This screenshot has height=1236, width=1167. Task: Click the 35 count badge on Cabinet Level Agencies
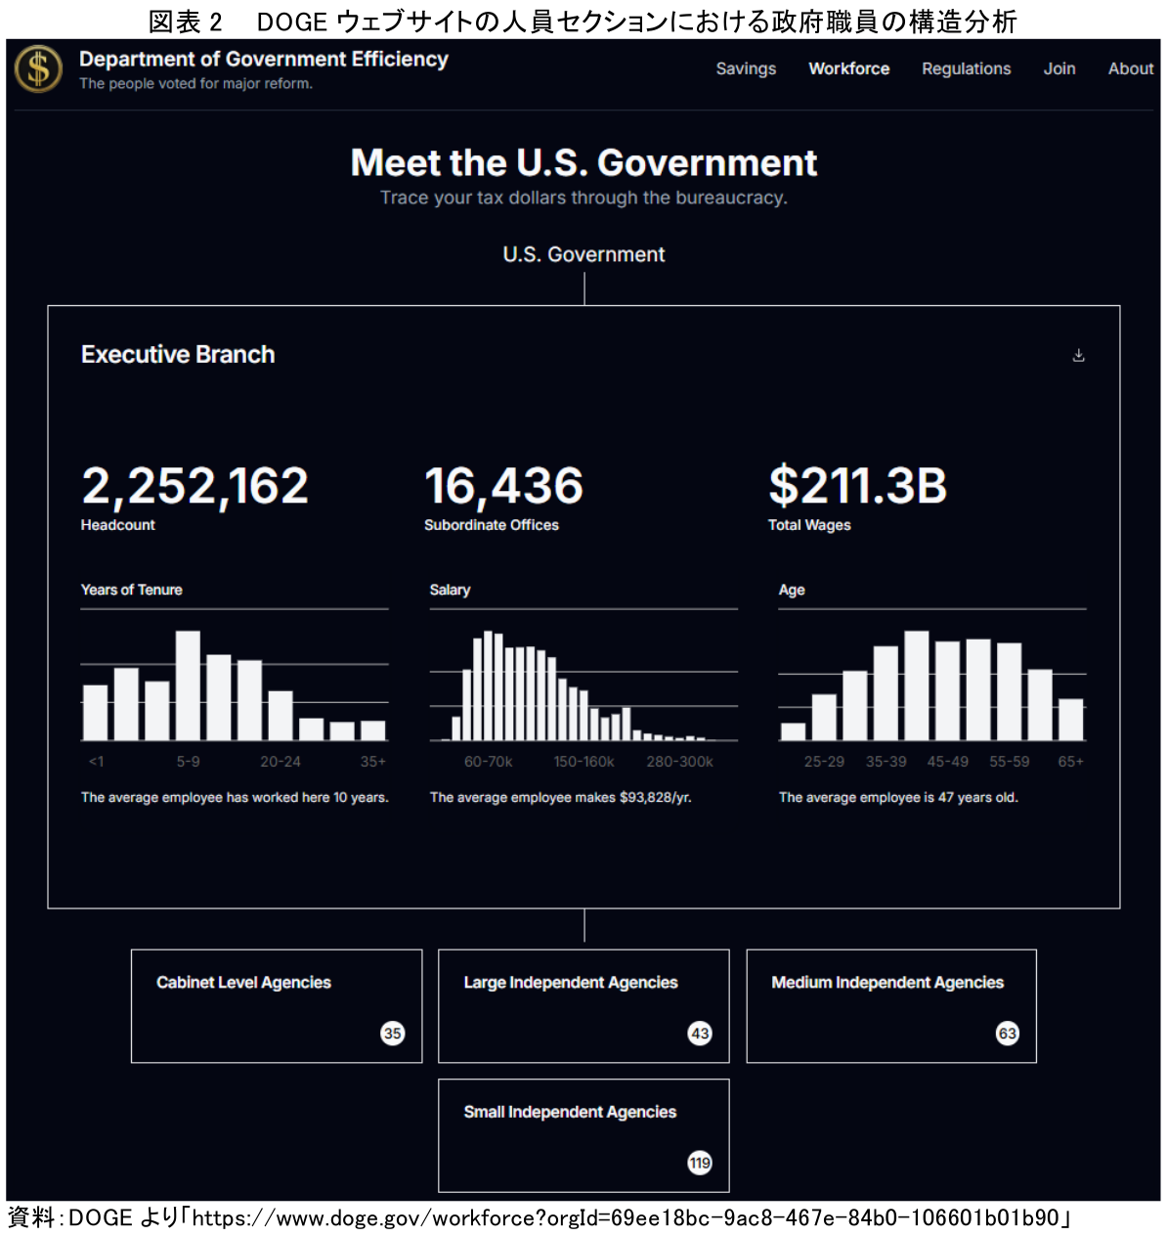[392, 1034]
